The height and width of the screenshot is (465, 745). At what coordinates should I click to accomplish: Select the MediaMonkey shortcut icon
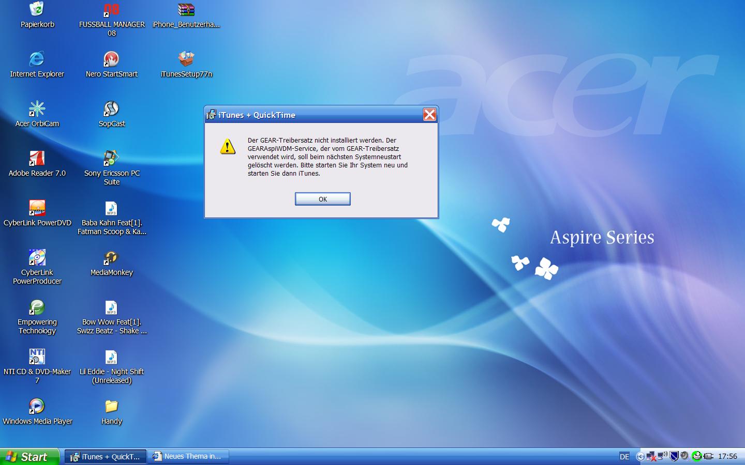click(111, 257)
